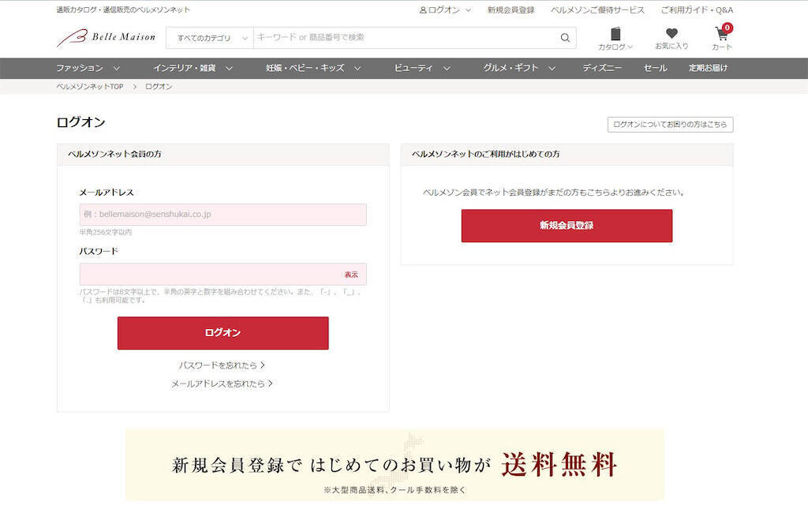
Task: Open the ディズニー menu item
Action: (602, 68)
